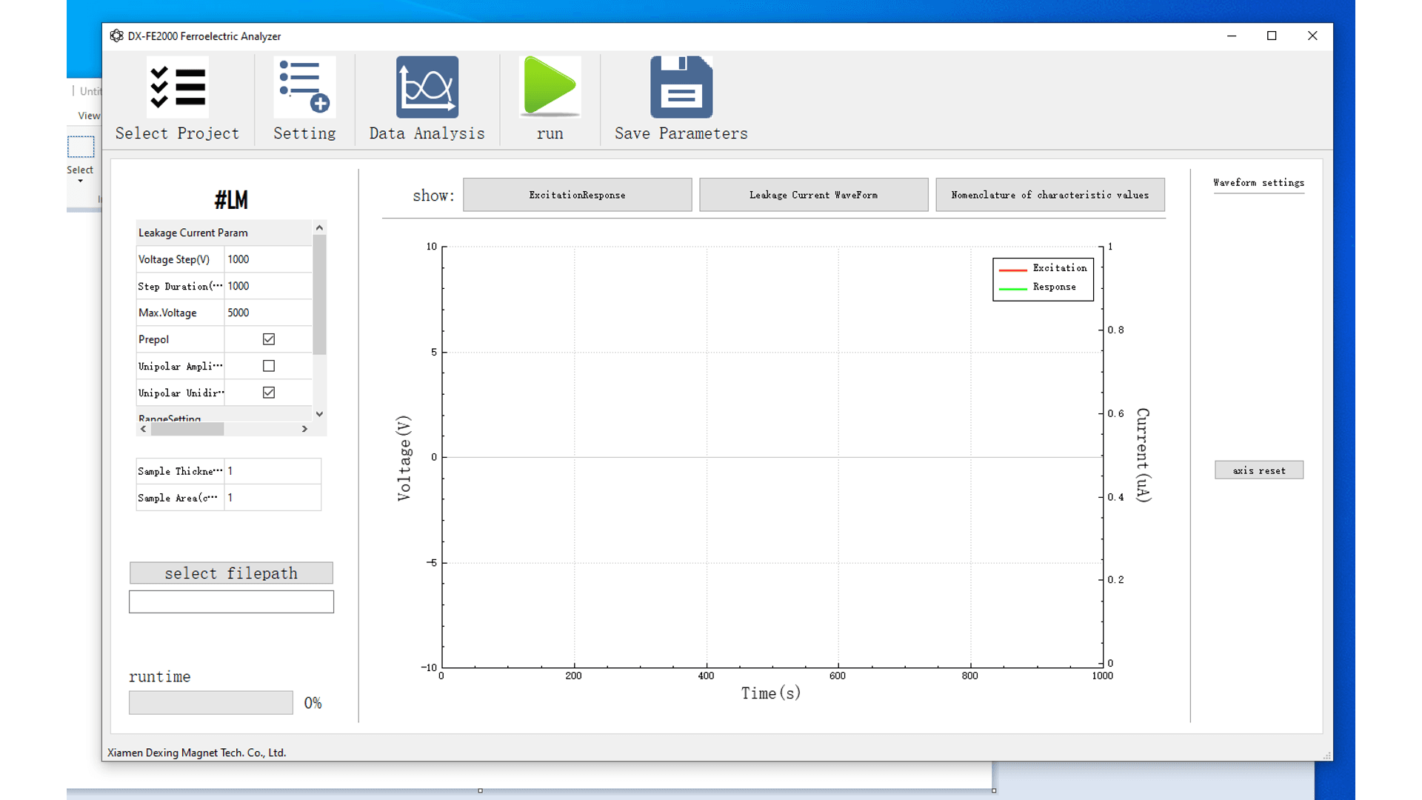This screenshot has width=1422, height=800.
Task: Click the select filepath button
Action: pyautogui.click(x=230, y=573)
